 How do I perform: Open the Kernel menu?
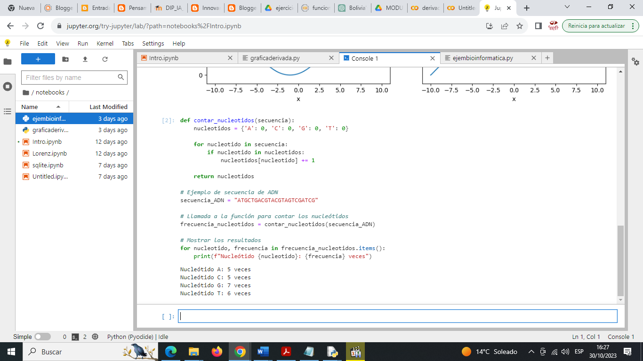pyautogui.click(x=105, y=43)
